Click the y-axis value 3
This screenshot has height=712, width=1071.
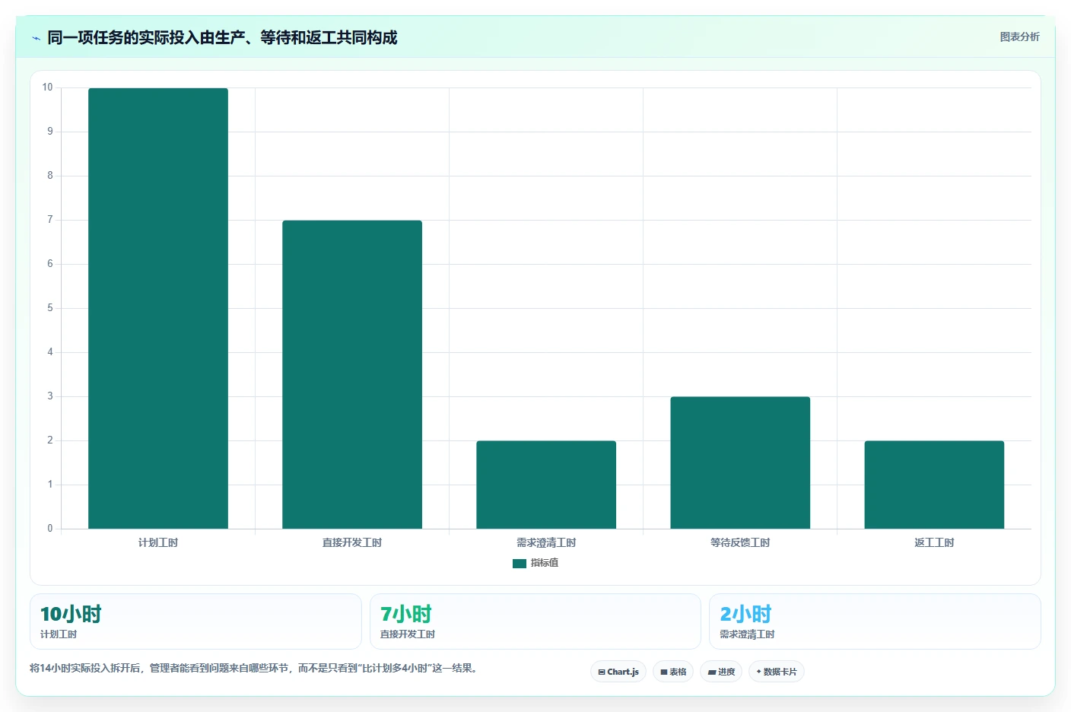click(50, 396)
